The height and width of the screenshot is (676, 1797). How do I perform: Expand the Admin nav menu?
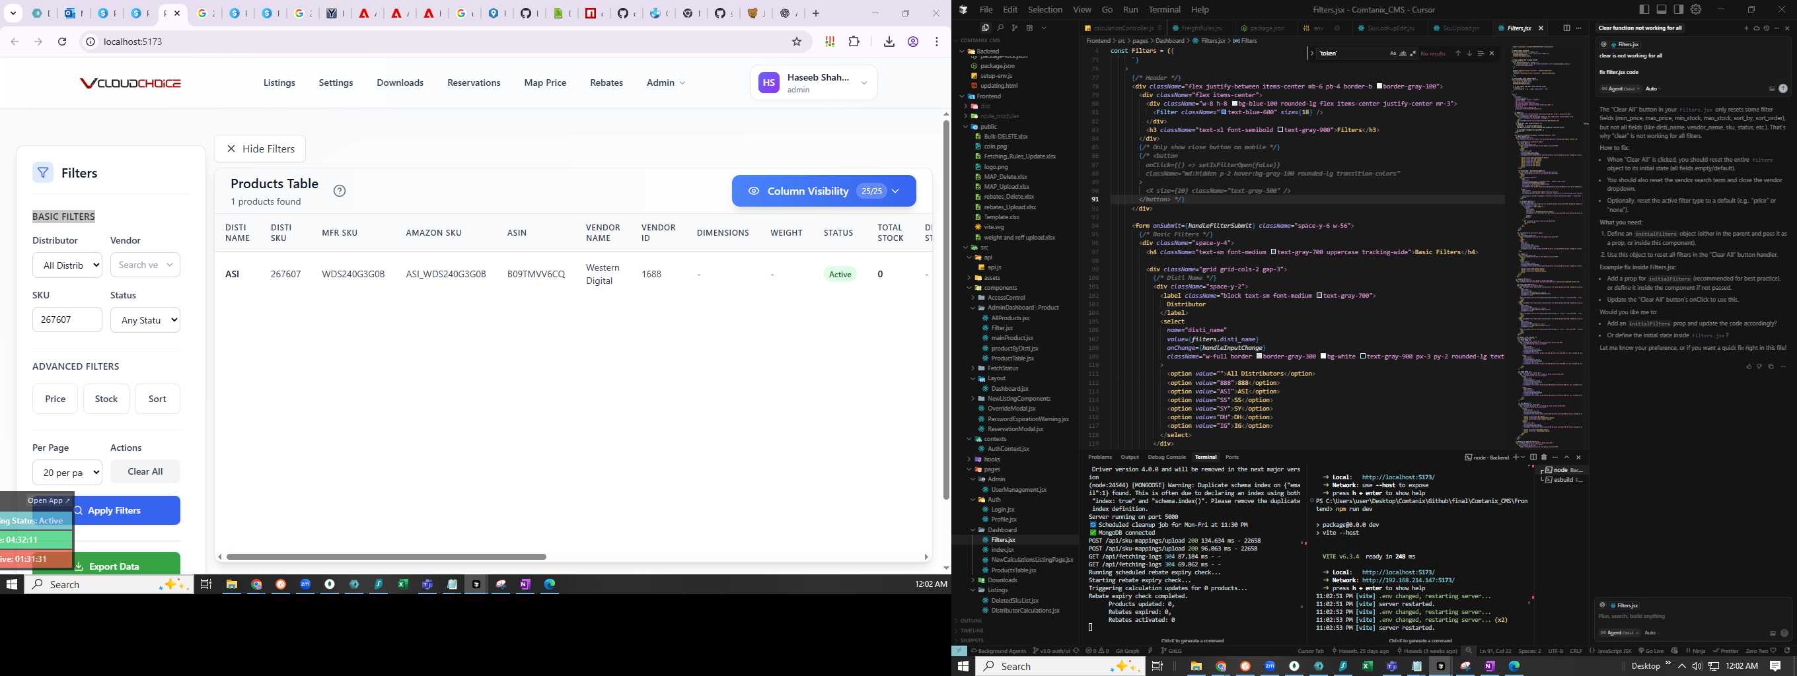[665, 83]
